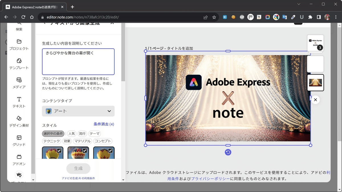Click 条件消去 (4) to clear styles

click(104, 124)
